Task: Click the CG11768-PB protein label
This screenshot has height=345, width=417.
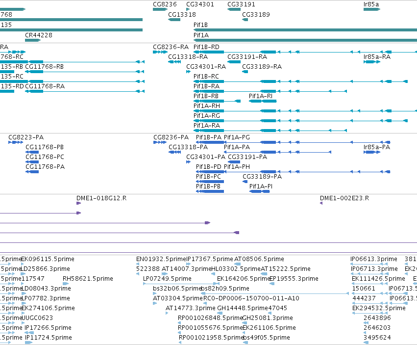Action: (x=45, y=147)
